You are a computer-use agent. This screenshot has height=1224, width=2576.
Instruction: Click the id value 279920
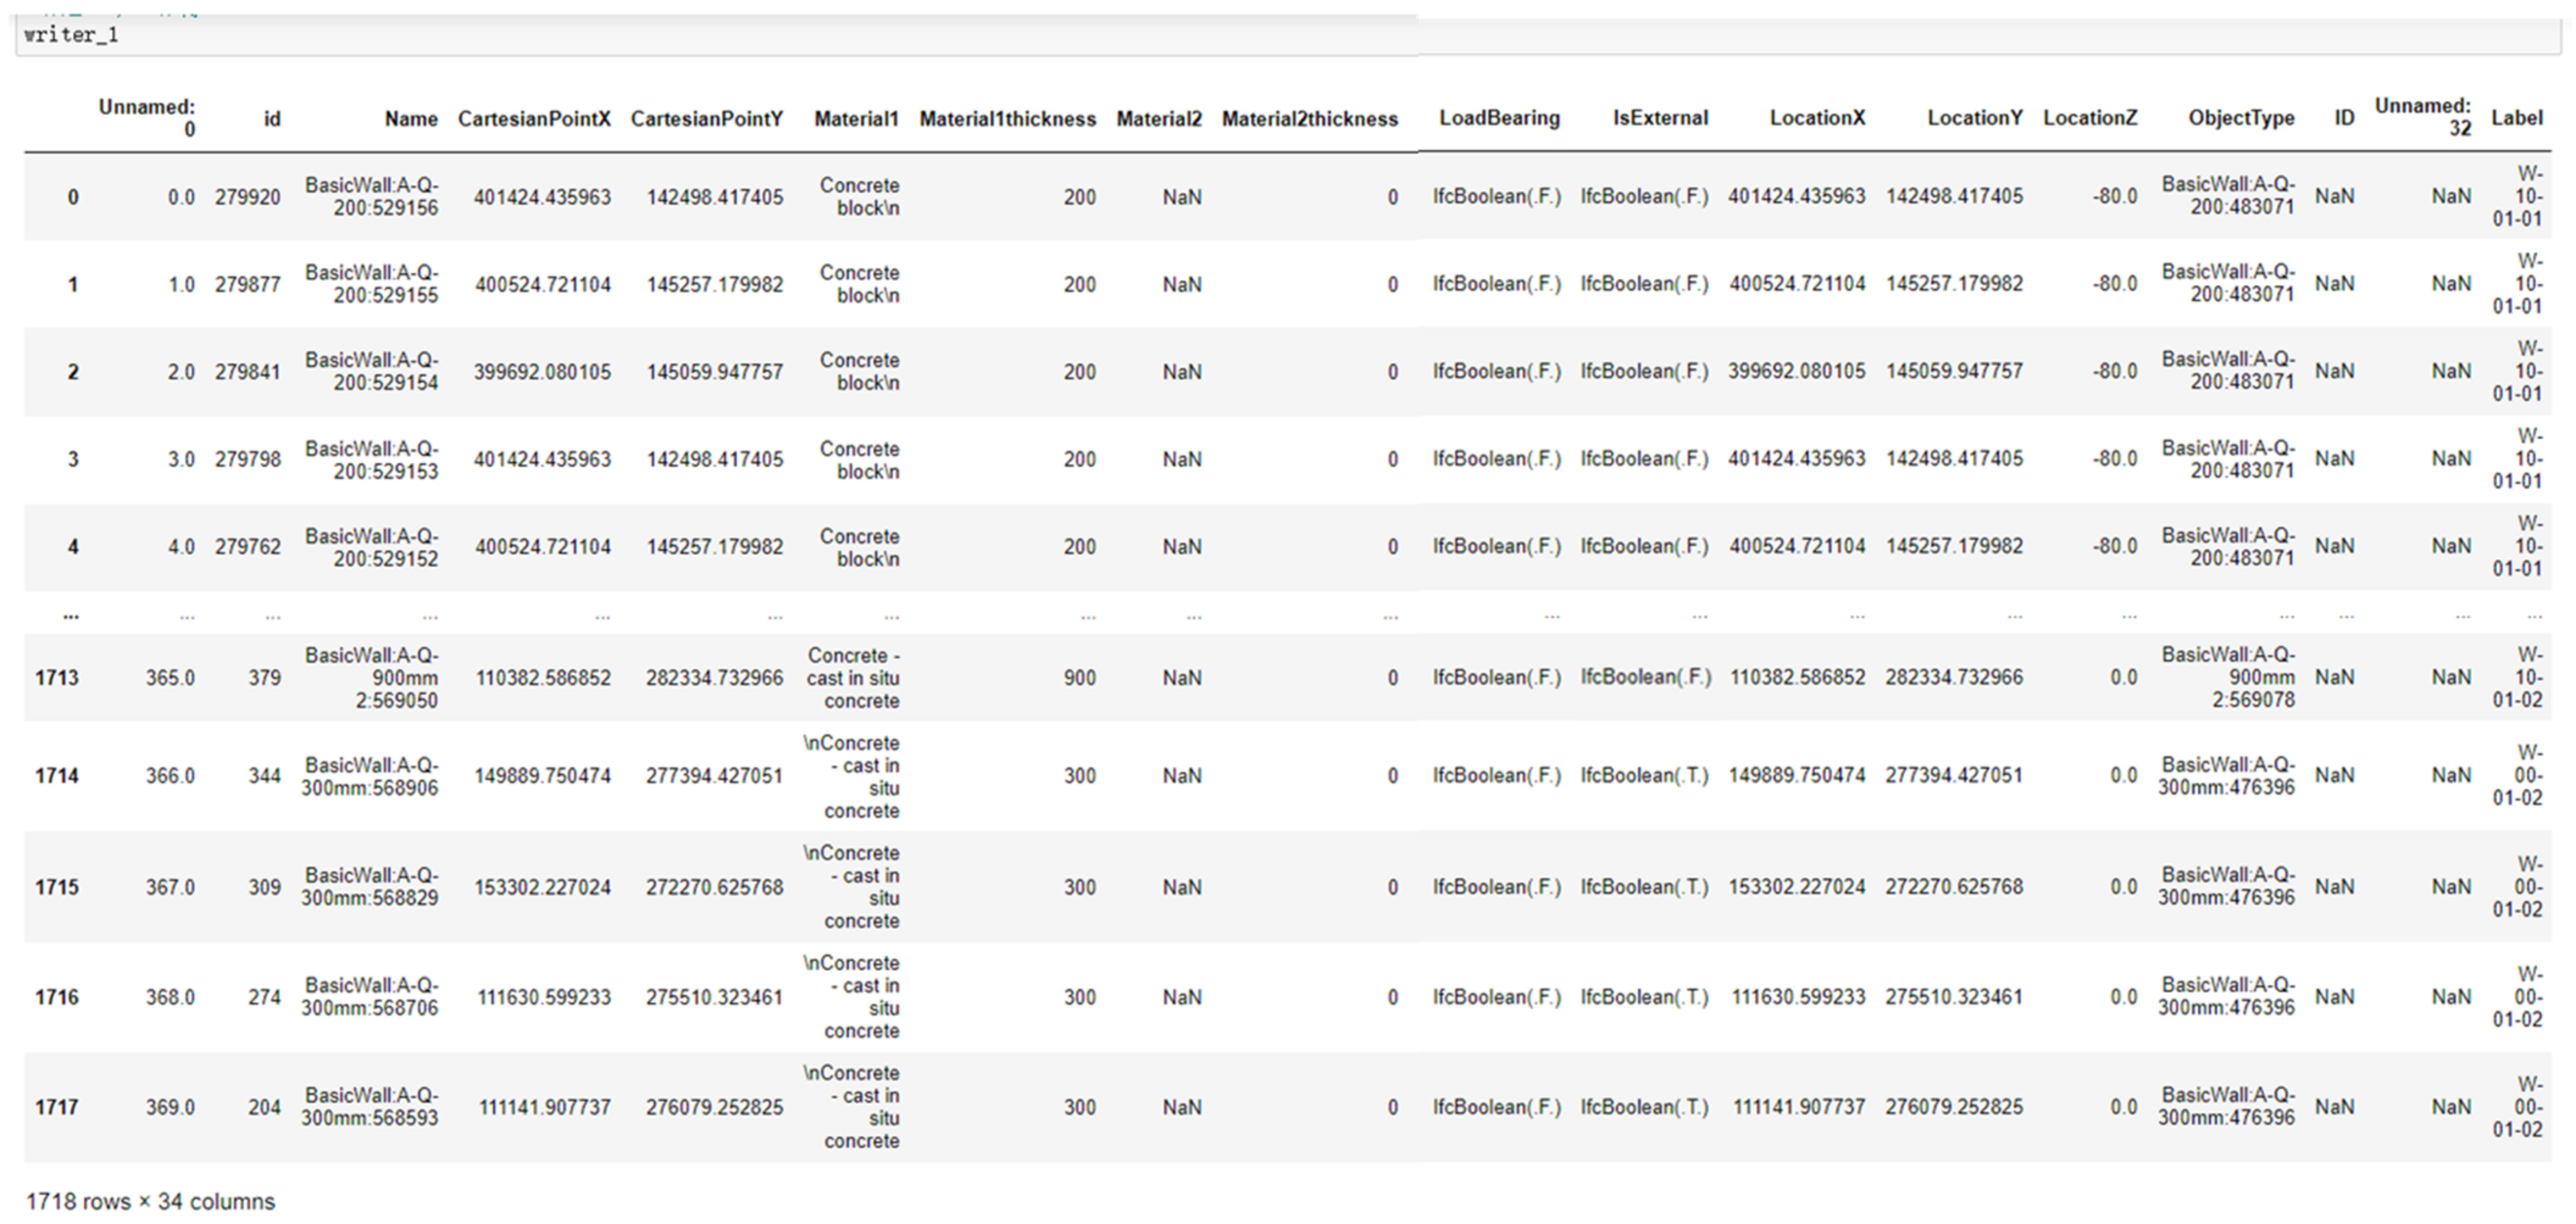[247, 197]
